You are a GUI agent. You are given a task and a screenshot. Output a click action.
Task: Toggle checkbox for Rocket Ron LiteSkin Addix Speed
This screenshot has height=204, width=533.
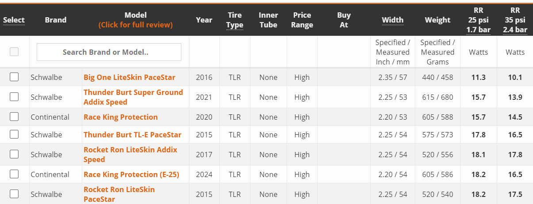tap(14, 154)
